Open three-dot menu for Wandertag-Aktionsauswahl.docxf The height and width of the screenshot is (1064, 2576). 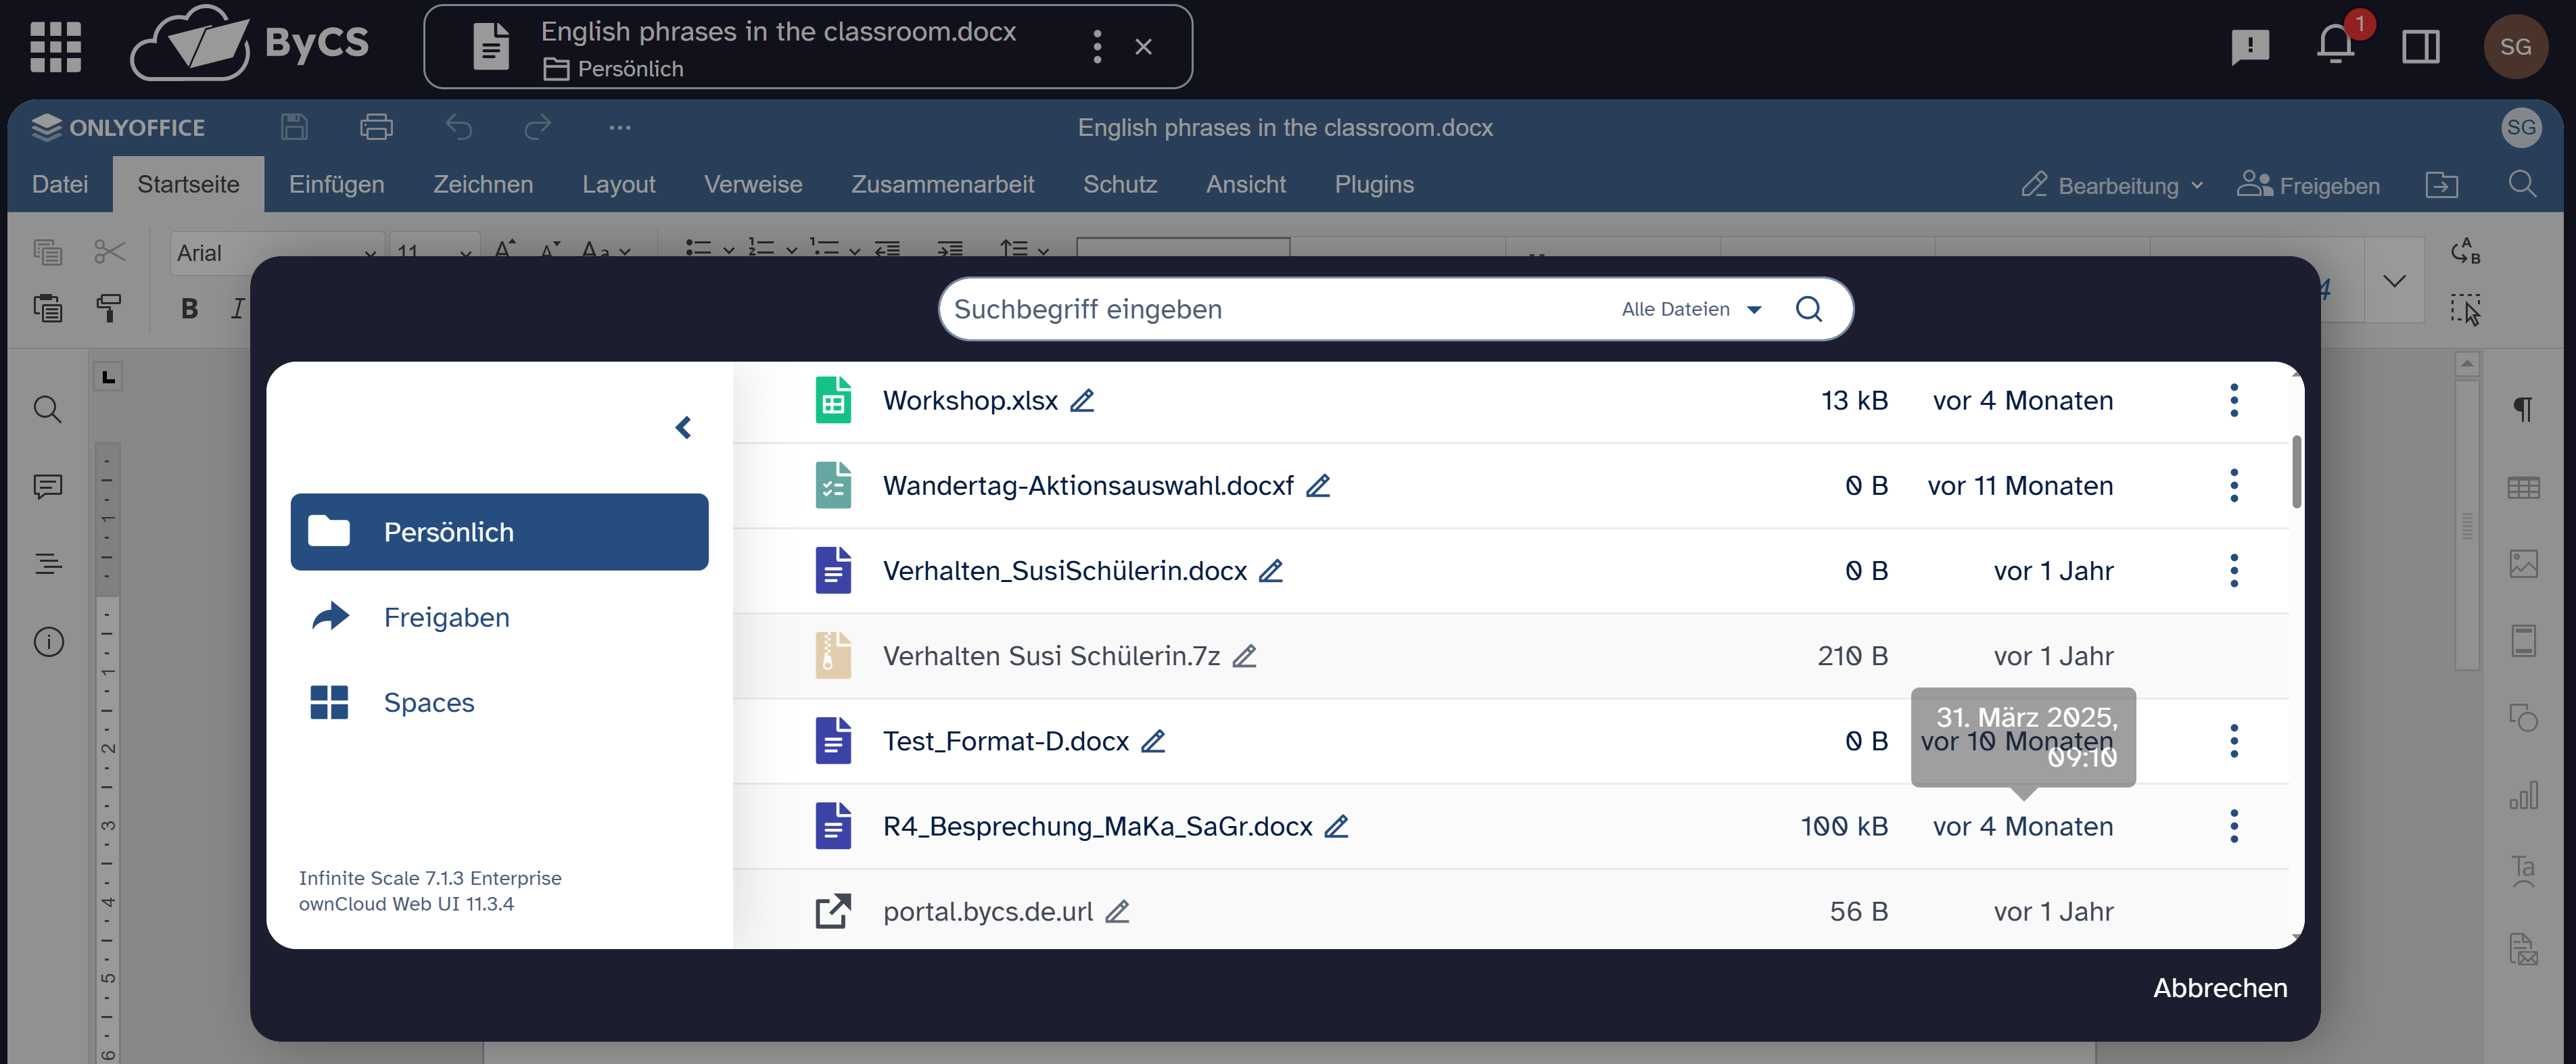pos(2234,486)
